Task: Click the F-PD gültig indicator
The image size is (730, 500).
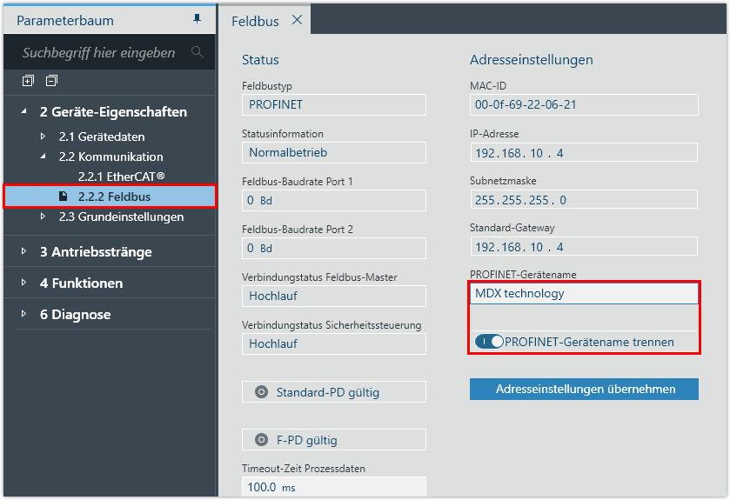Action: 261,440
